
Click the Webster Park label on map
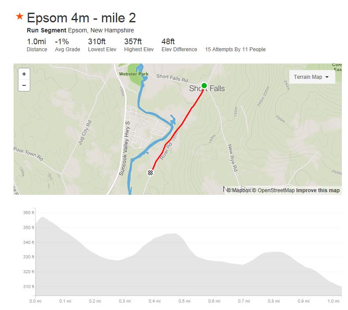tap(134, 74)
